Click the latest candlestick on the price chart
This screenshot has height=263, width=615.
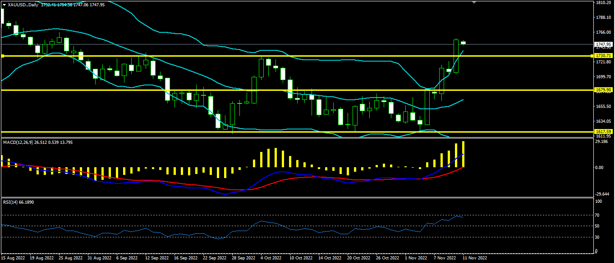point(463,43)
